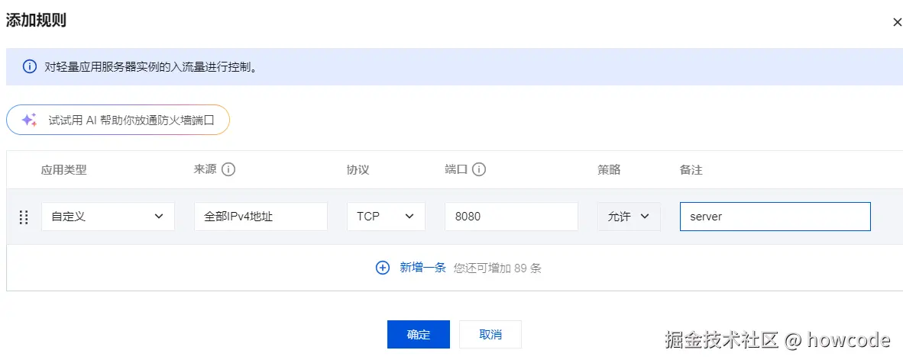This screenshot has height=363, width=903.
Task: Click the drag handle of the rule row
Action: point(23,217)
